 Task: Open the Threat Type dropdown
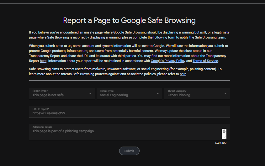(129, 93)
